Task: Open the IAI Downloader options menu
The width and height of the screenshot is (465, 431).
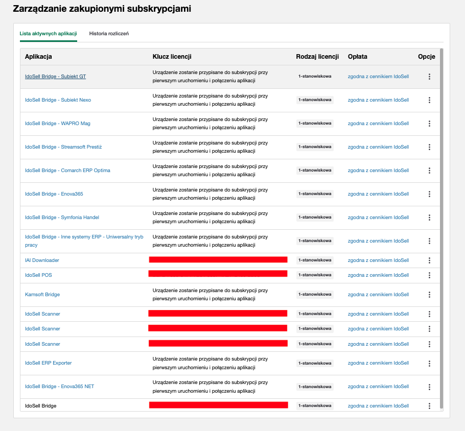Action: pyautogui.click(x=429, y=260)
